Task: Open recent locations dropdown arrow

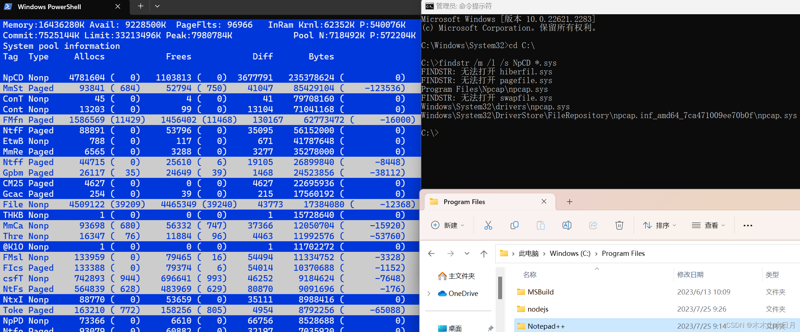Action: [x=467, y=253]
